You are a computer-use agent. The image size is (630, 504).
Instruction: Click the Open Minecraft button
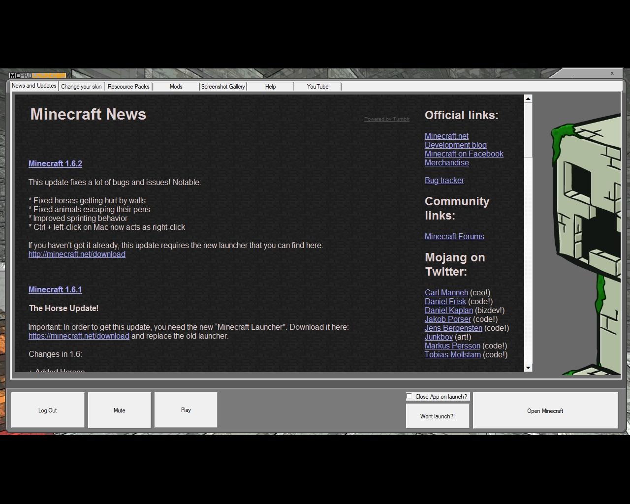(x=545, y=410)
